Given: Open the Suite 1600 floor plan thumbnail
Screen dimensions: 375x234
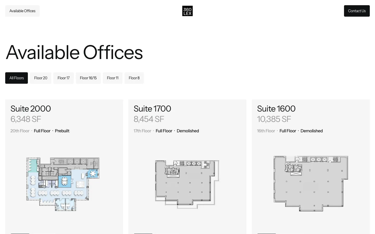Looking at the screenshot, I should (x=311, y=184).
